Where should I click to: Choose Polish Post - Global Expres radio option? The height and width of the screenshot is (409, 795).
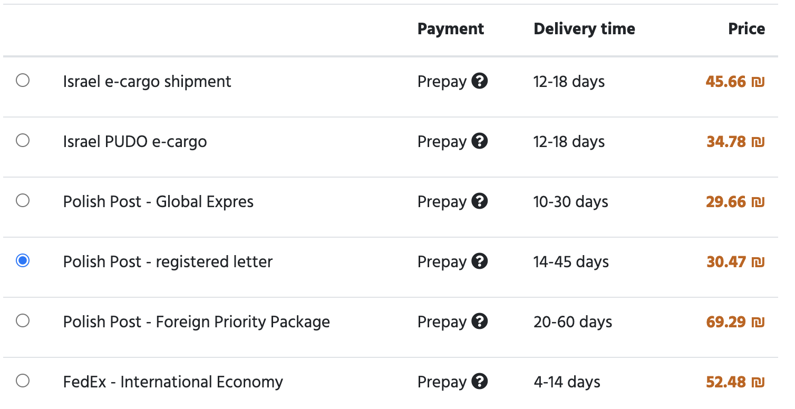23,201
